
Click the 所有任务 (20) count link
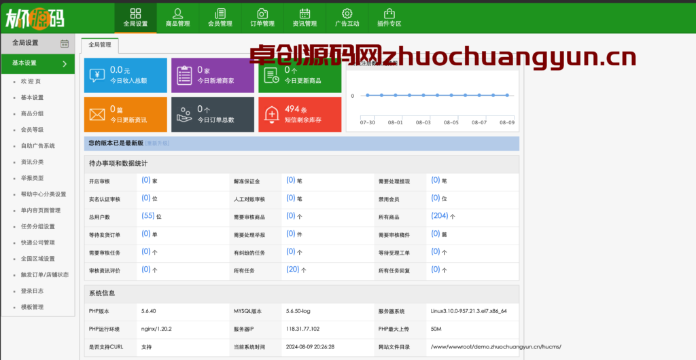click(x=292, y=269)
